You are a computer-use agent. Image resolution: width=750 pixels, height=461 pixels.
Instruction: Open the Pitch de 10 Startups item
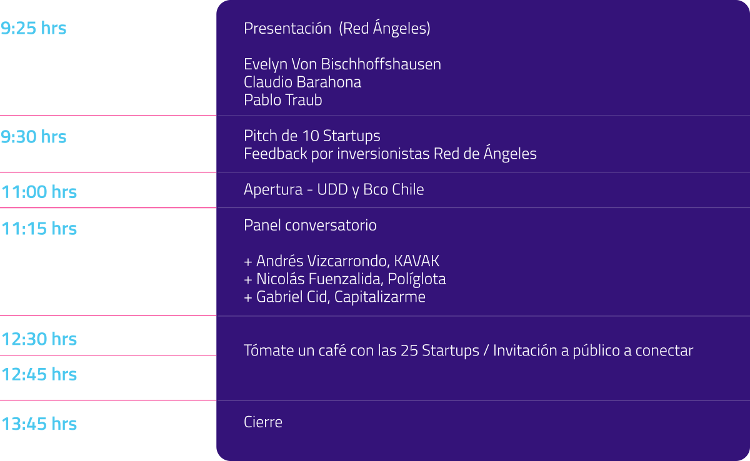pyautogui.click(x=312, y=136)
